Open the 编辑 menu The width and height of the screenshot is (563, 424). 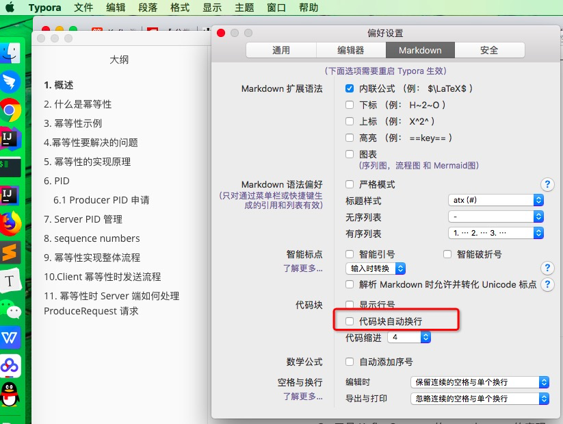click(x=116, y=8)
